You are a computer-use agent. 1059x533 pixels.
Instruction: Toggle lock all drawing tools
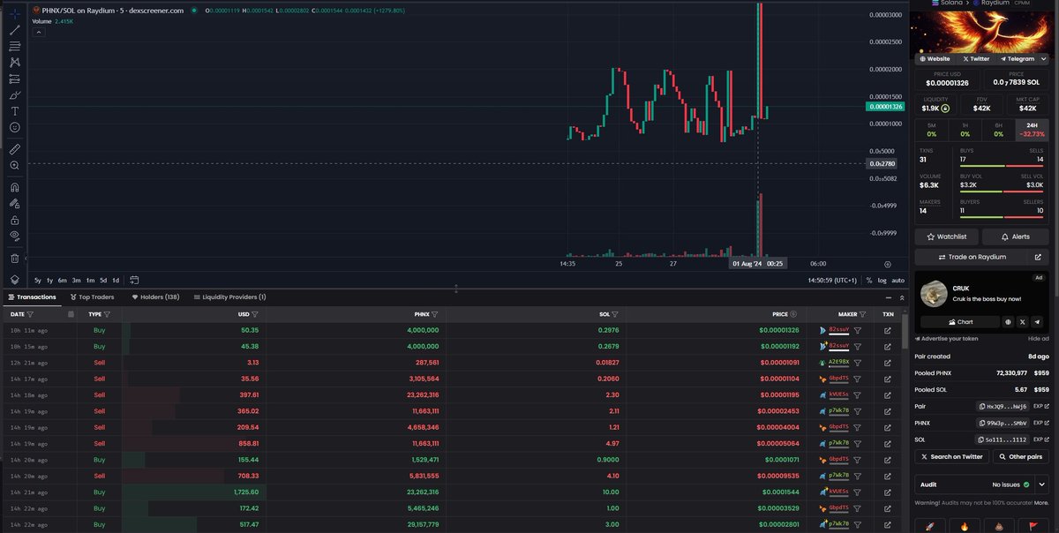(15, 220)
